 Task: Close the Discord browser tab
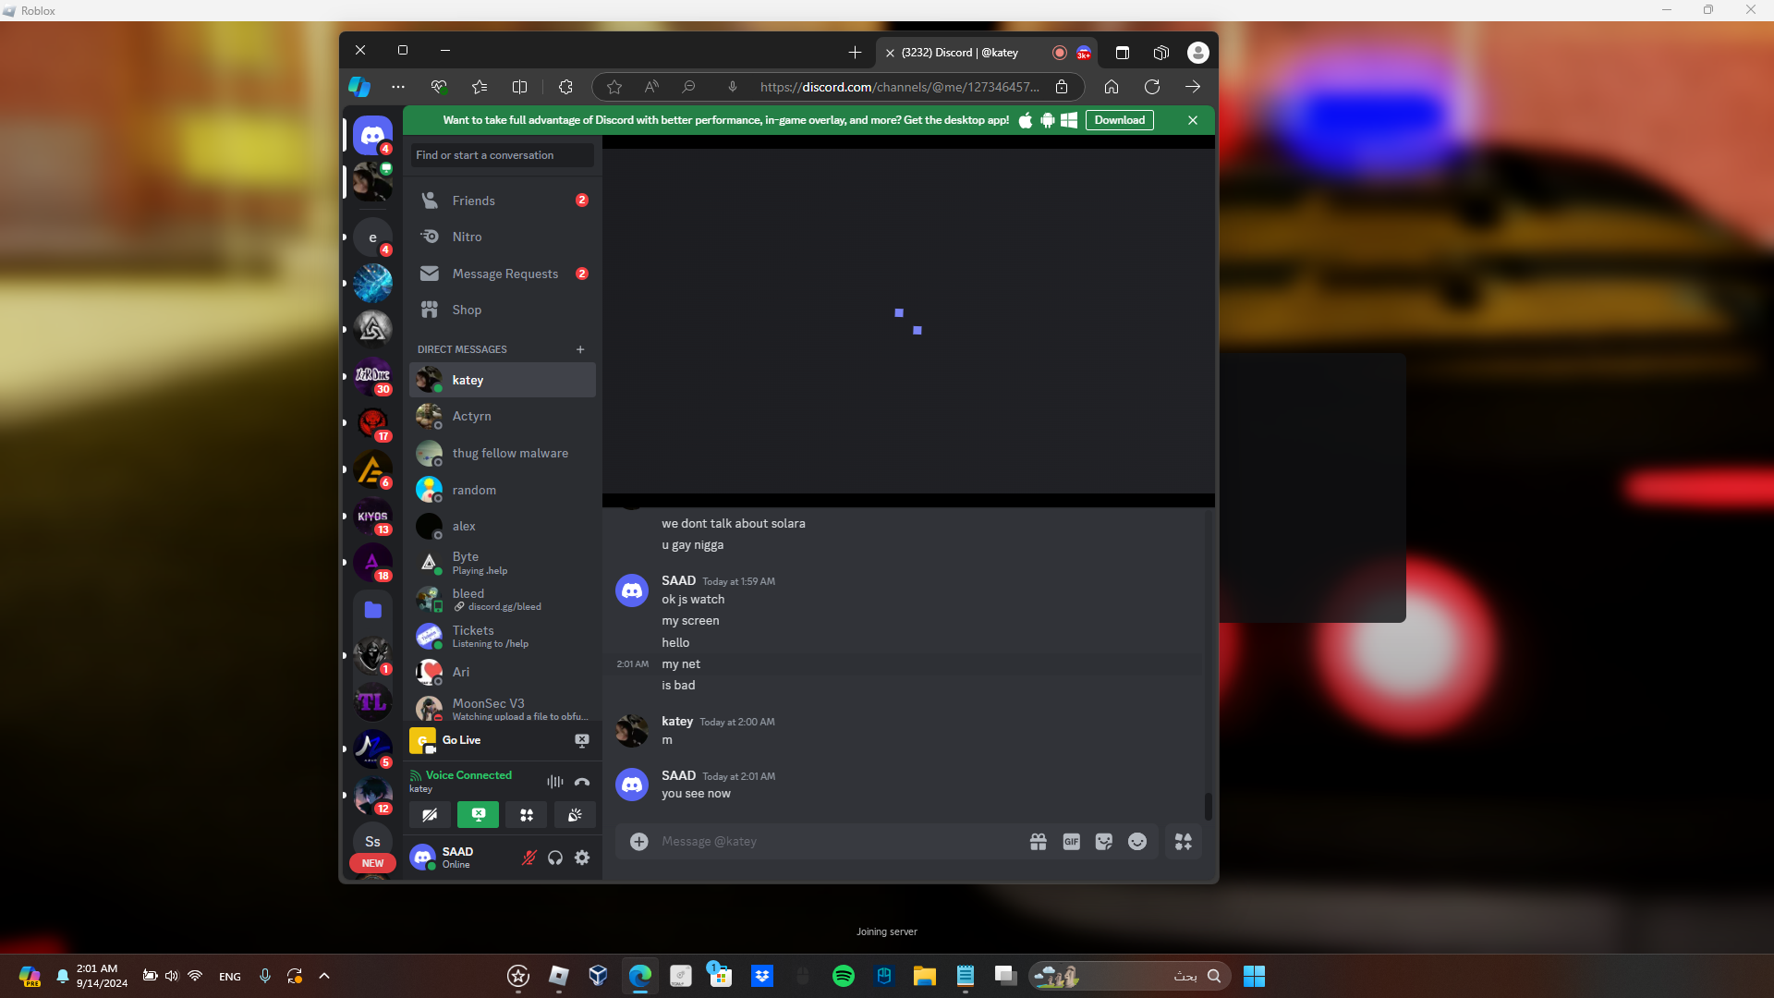tap(890, 53)
